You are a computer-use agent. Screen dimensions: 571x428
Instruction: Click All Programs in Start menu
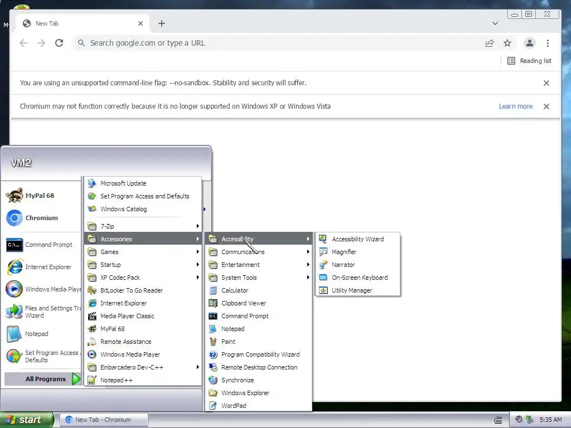coord(42,379)
